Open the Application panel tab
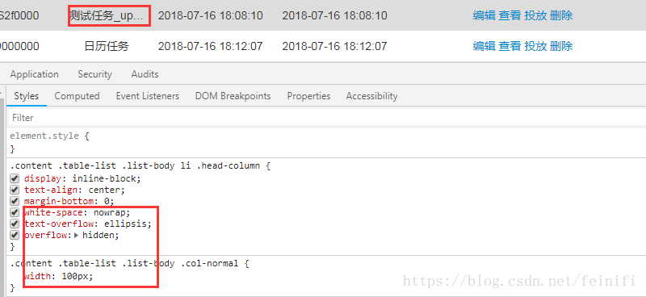This screenshot has height=297, width=646. point(34,74)
